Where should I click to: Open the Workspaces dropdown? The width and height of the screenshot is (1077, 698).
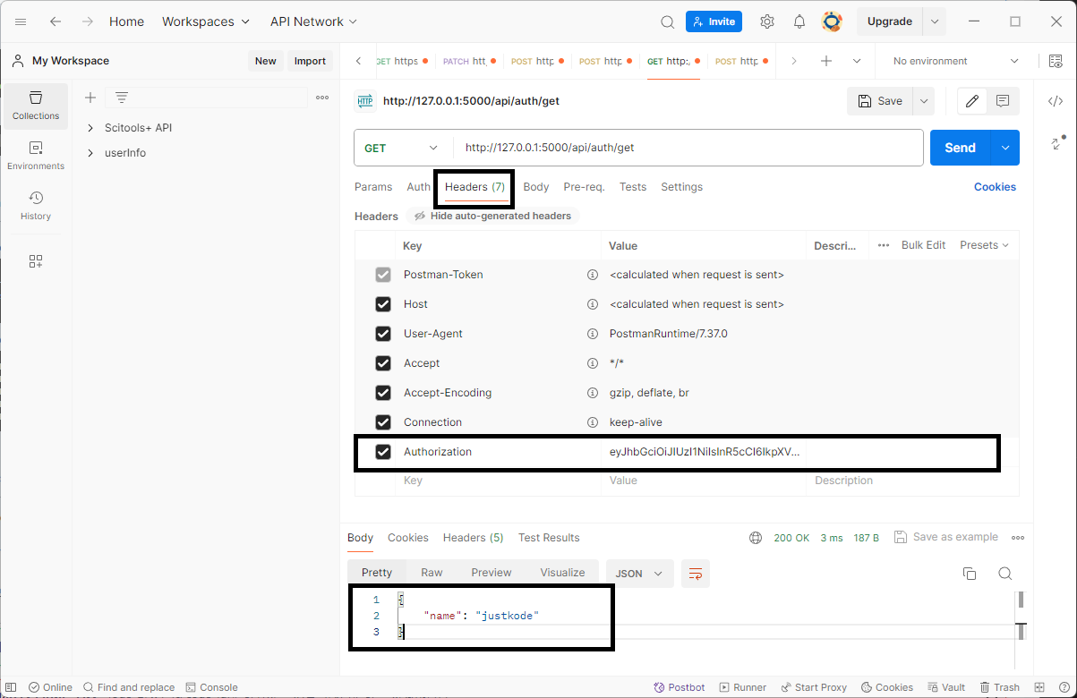[x=206, y=21]
